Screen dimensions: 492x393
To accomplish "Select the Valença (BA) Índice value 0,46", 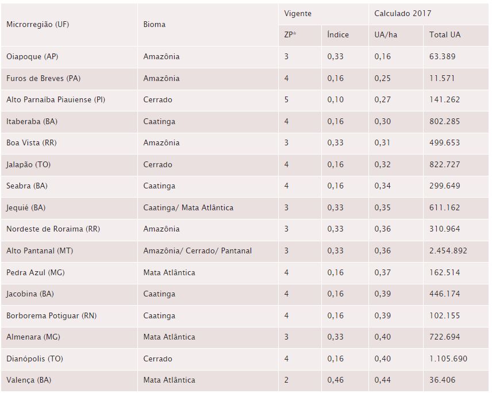I will click(335, 380).
